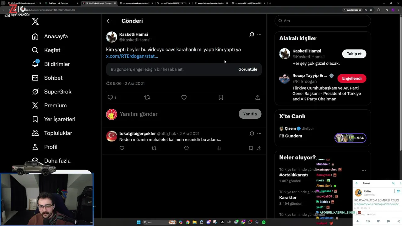Open Google Chrome from the taskbar
402x226 pixels.
point(187,222)
